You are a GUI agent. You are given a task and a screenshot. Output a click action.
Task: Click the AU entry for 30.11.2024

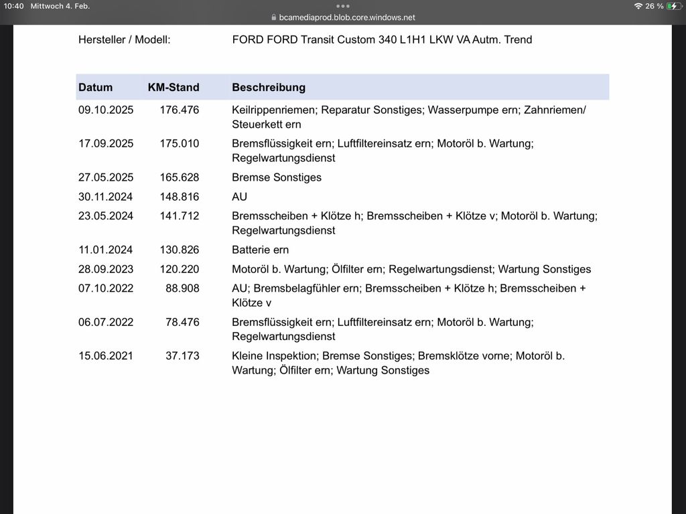239,197
